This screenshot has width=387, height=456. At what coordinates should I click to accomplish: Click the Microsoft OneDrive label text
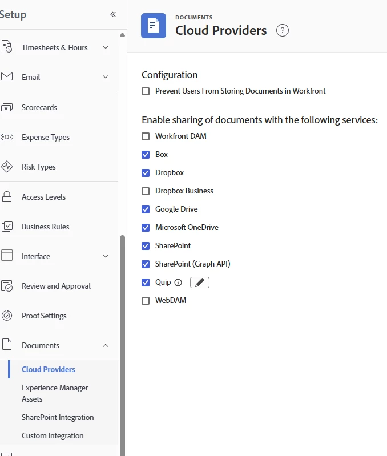[187, 227]
